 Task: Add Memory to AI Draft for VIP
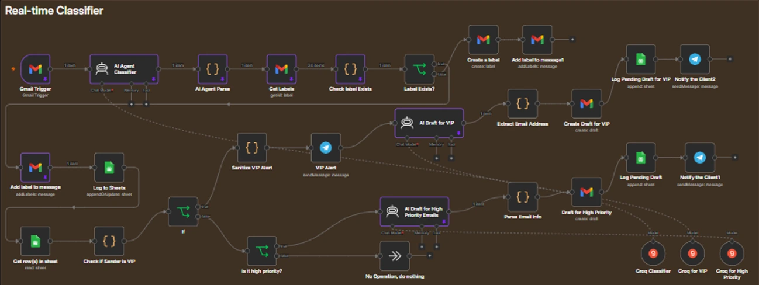pyautogui.click(x=436, y=158)
